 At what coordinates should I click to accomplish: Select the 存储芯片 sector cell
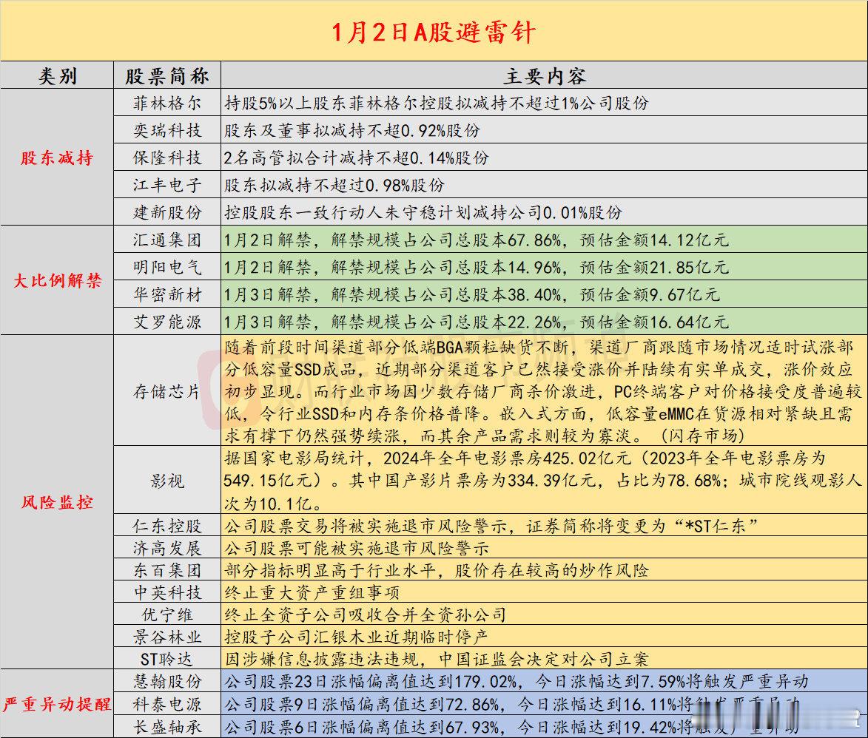coord(166,391)
